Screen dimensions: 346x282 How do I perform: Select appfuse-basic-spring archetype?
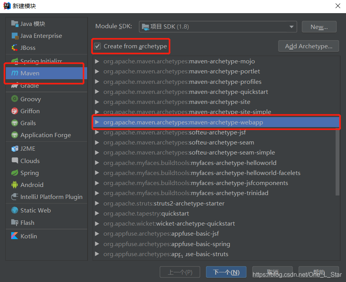216,244
